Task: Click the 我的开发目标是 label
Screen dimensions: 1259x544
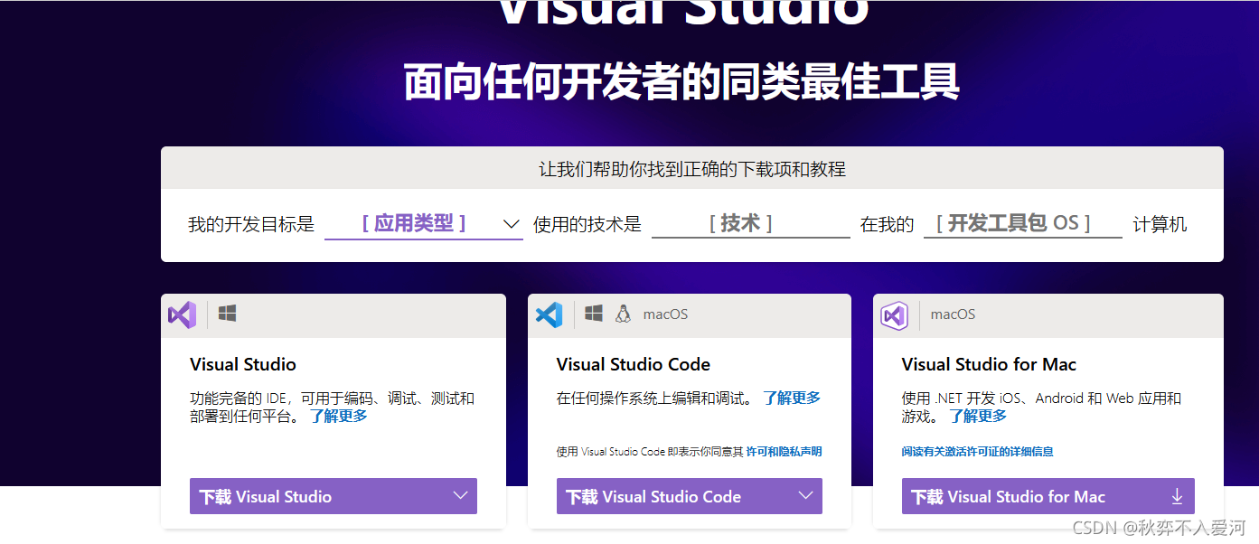Action: point(251,224)
